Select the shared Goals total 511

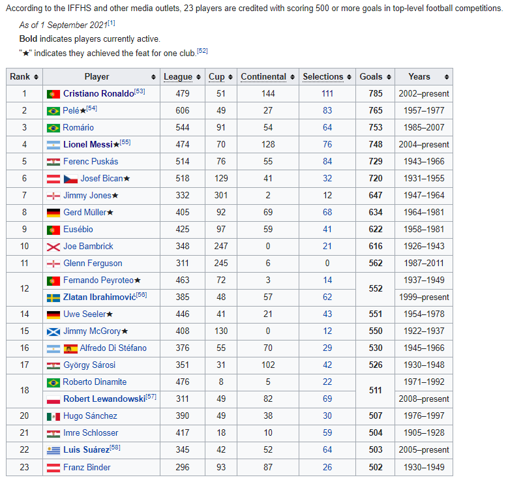tap(376, 390)
